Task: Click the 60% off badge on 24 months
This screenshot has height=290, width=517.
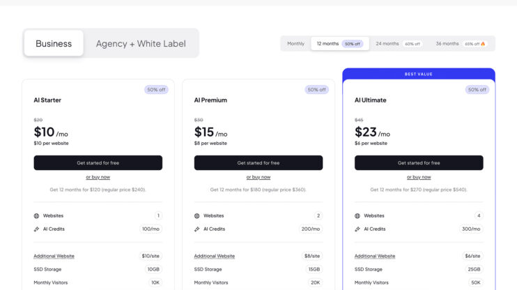Action: click(x=412, y=44)
